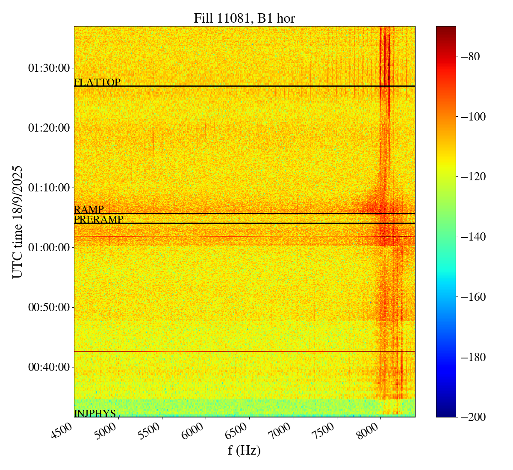Image resolution: width=513 pixels, height=470 pixels.
Task: Click the −80 colorbar tick label
Action: tap(470, 56)
